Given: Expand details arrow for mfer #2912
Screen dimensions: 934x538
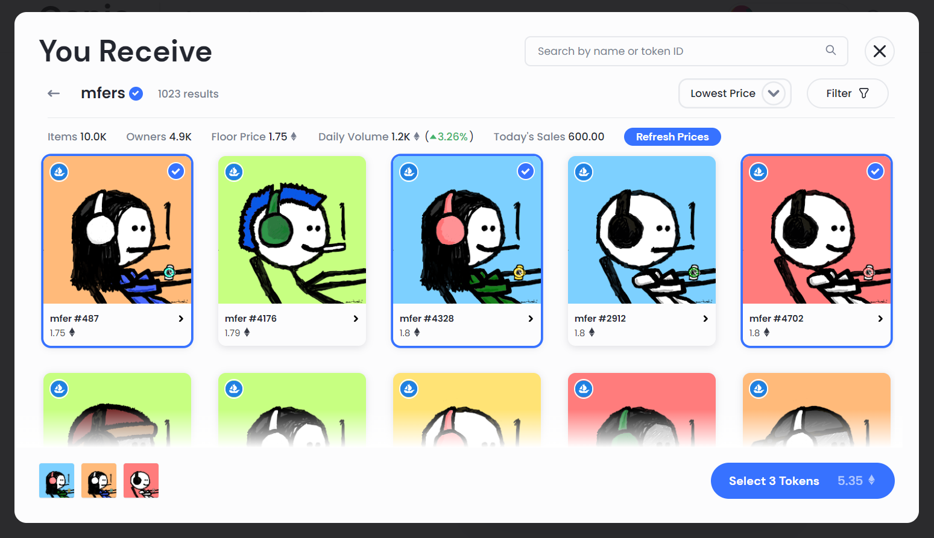Looking at the screenshot, I should point(705,319).
